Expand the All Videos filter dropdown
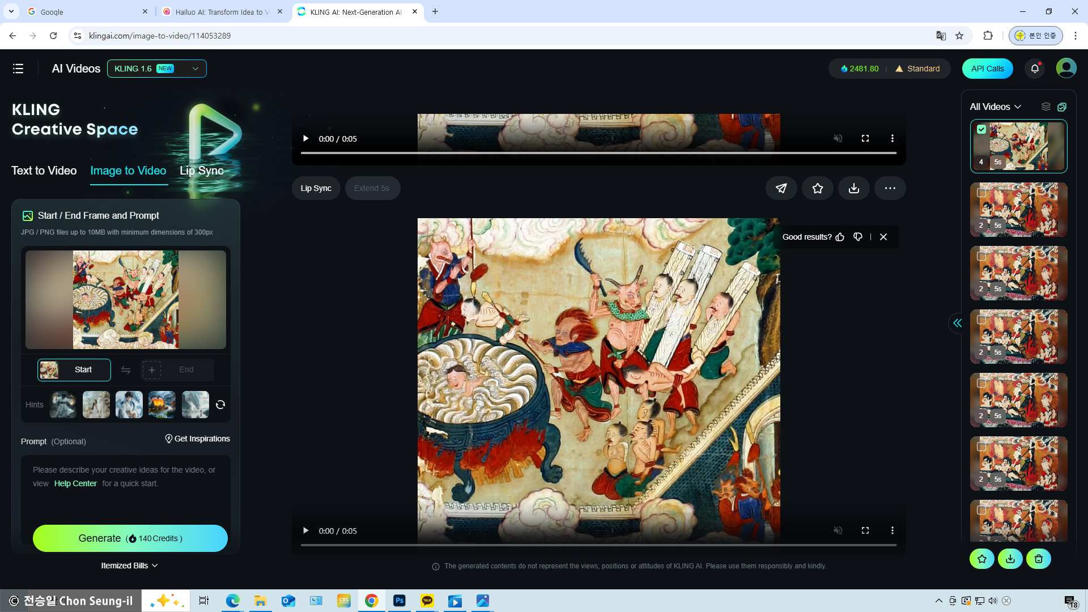Viewport: 1088px width, 612px height. point(995,107)
